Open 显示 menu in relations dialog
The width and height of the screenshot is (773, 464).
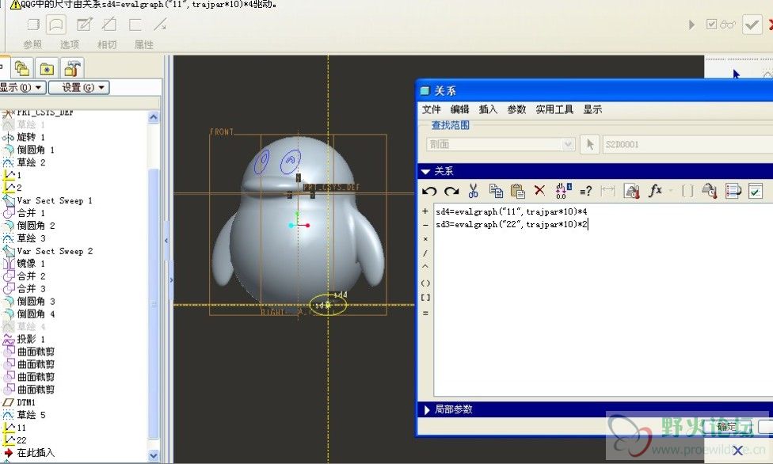(593, 109)
